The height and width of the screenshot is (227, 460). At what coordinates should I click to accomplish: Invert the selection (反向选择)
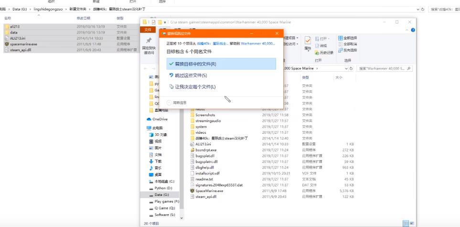click(348, 50)
